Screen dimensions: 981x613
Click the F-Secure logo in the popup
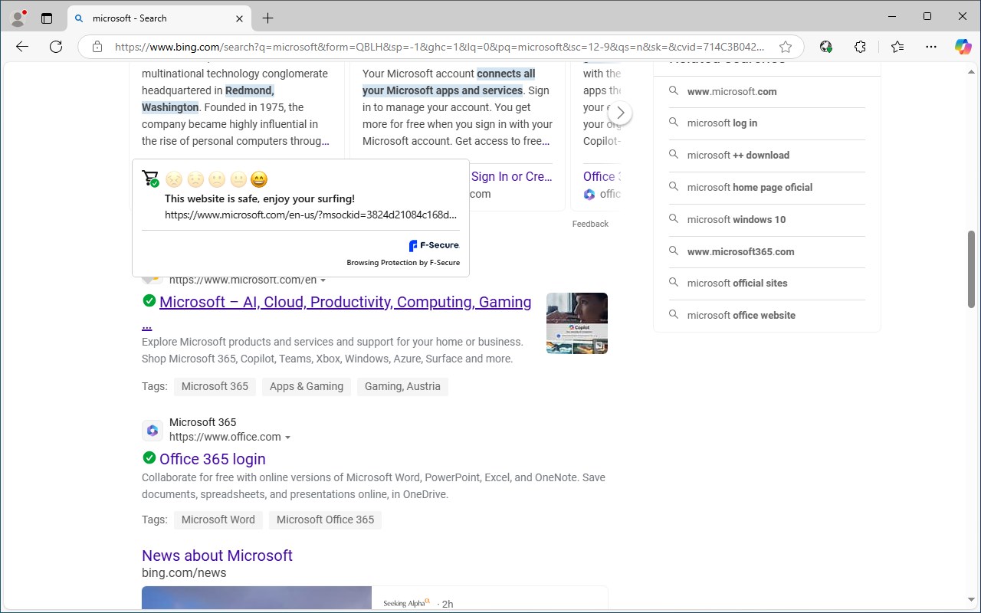[433, 245]
